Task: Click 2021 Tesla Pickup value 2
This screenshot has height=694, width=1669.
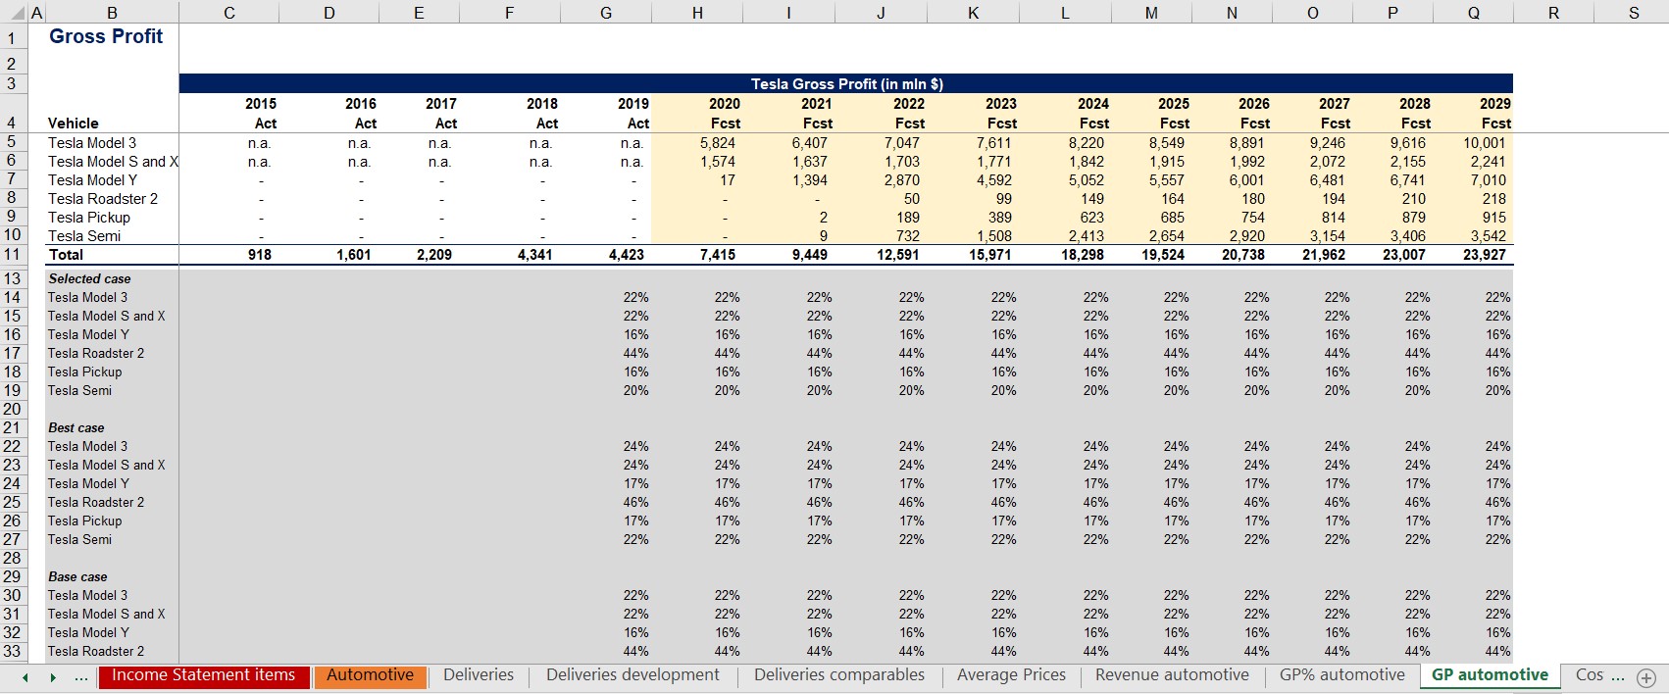Action: (824, 218)
